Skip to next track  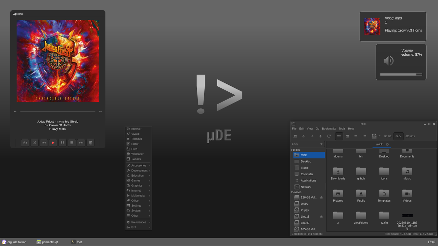point(81,143)
